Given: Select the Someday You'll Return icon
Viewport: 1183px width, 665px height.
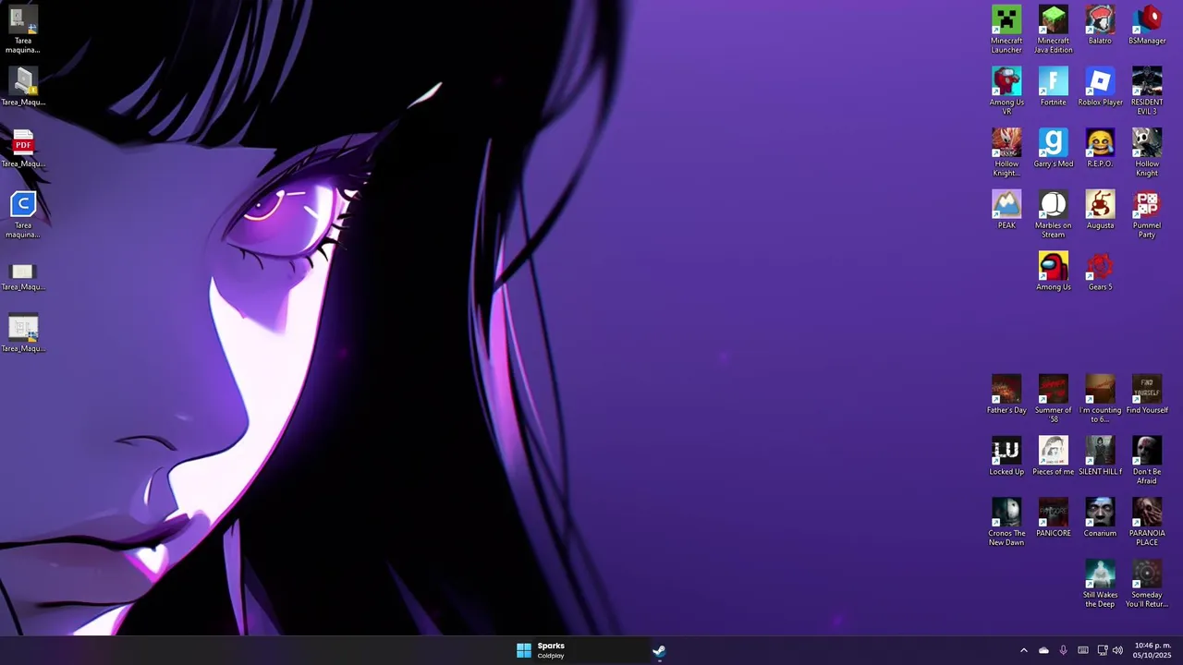Looking at the screenshot, I should pos(1147,584).
